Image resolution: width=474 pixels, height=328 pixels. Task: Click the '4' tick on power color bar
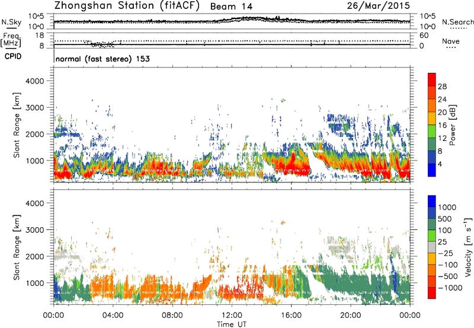(x=440, y=164)
